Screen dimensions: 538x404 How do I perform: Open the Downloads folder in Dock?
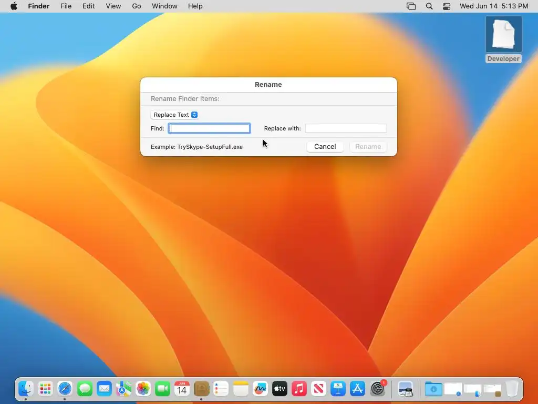pos(433,389)
